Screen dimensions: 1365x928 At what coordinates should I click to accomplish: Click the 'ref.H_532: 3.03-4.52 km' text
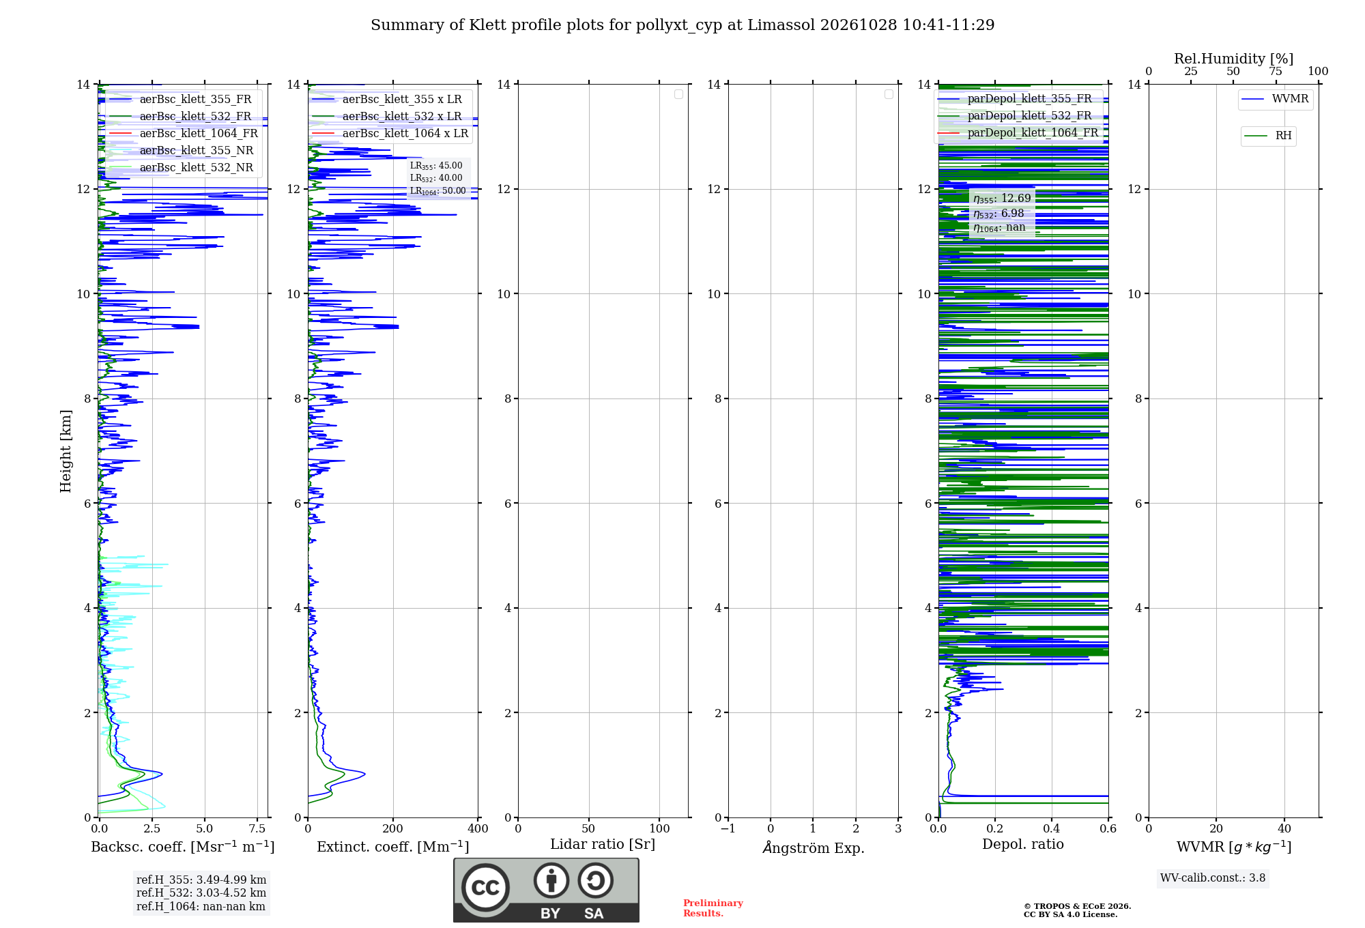(201, 893)
